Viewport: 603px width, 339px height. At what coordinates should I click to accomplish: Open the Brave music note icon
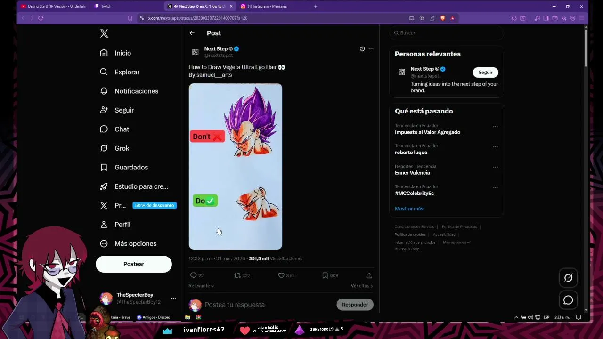coord(537,18)
